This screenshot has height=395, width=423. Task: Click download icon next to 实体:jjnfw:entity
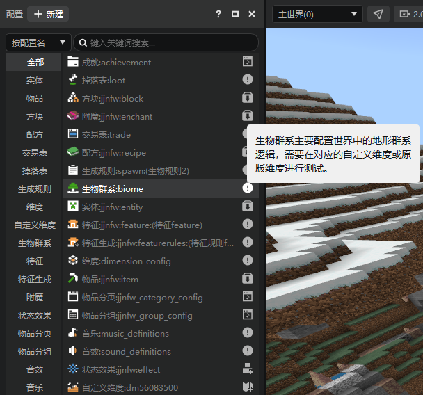(248, 207)
